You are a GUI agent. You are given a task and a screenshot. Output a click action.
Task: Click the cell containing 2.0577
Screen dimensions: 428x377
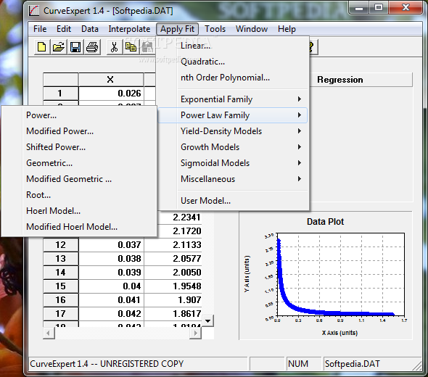click(173, 259)
